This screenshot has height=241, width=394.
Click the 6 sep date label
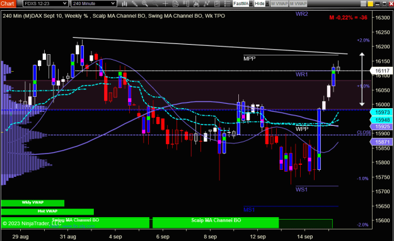[163, 237]
